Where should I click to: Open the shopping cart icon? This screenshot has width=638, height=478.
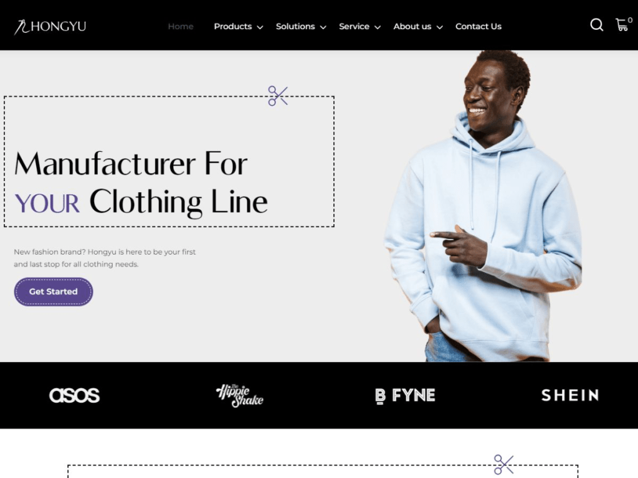click(623, 24)
